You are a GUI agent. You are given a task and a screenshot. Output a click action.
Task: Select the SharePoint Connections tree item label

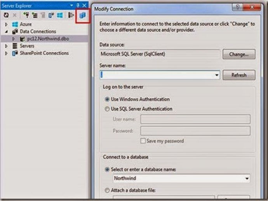click(x=44, y=53)
